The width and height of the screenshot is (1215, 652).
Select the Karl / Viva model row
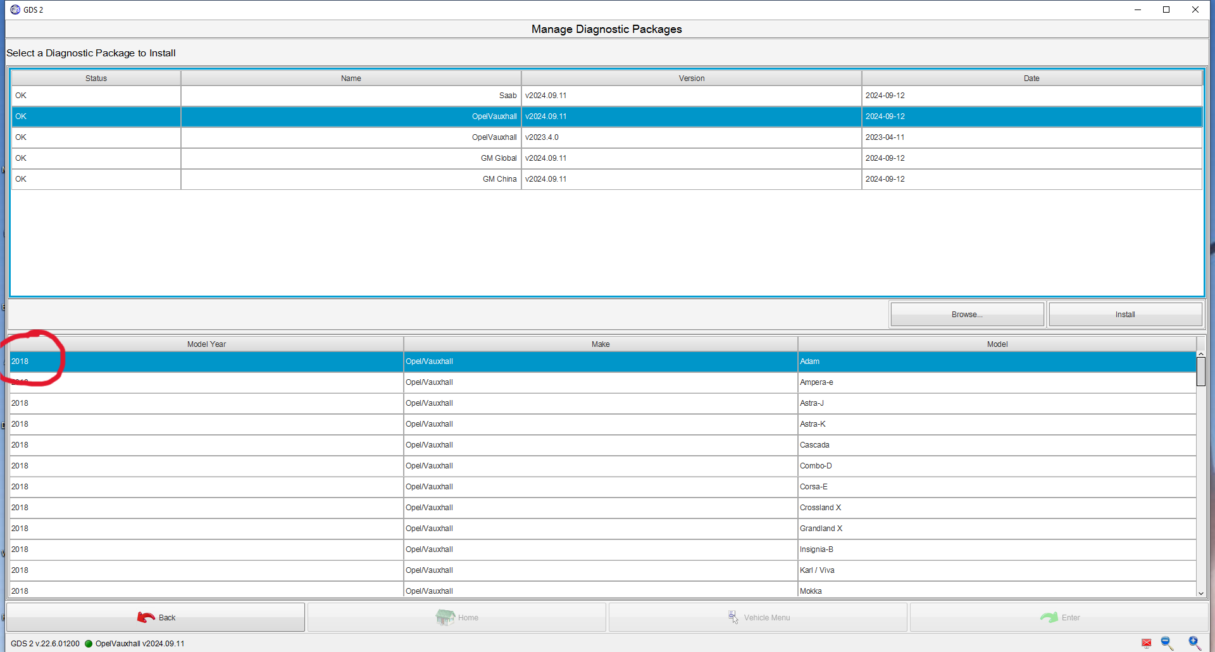point(603,570)
